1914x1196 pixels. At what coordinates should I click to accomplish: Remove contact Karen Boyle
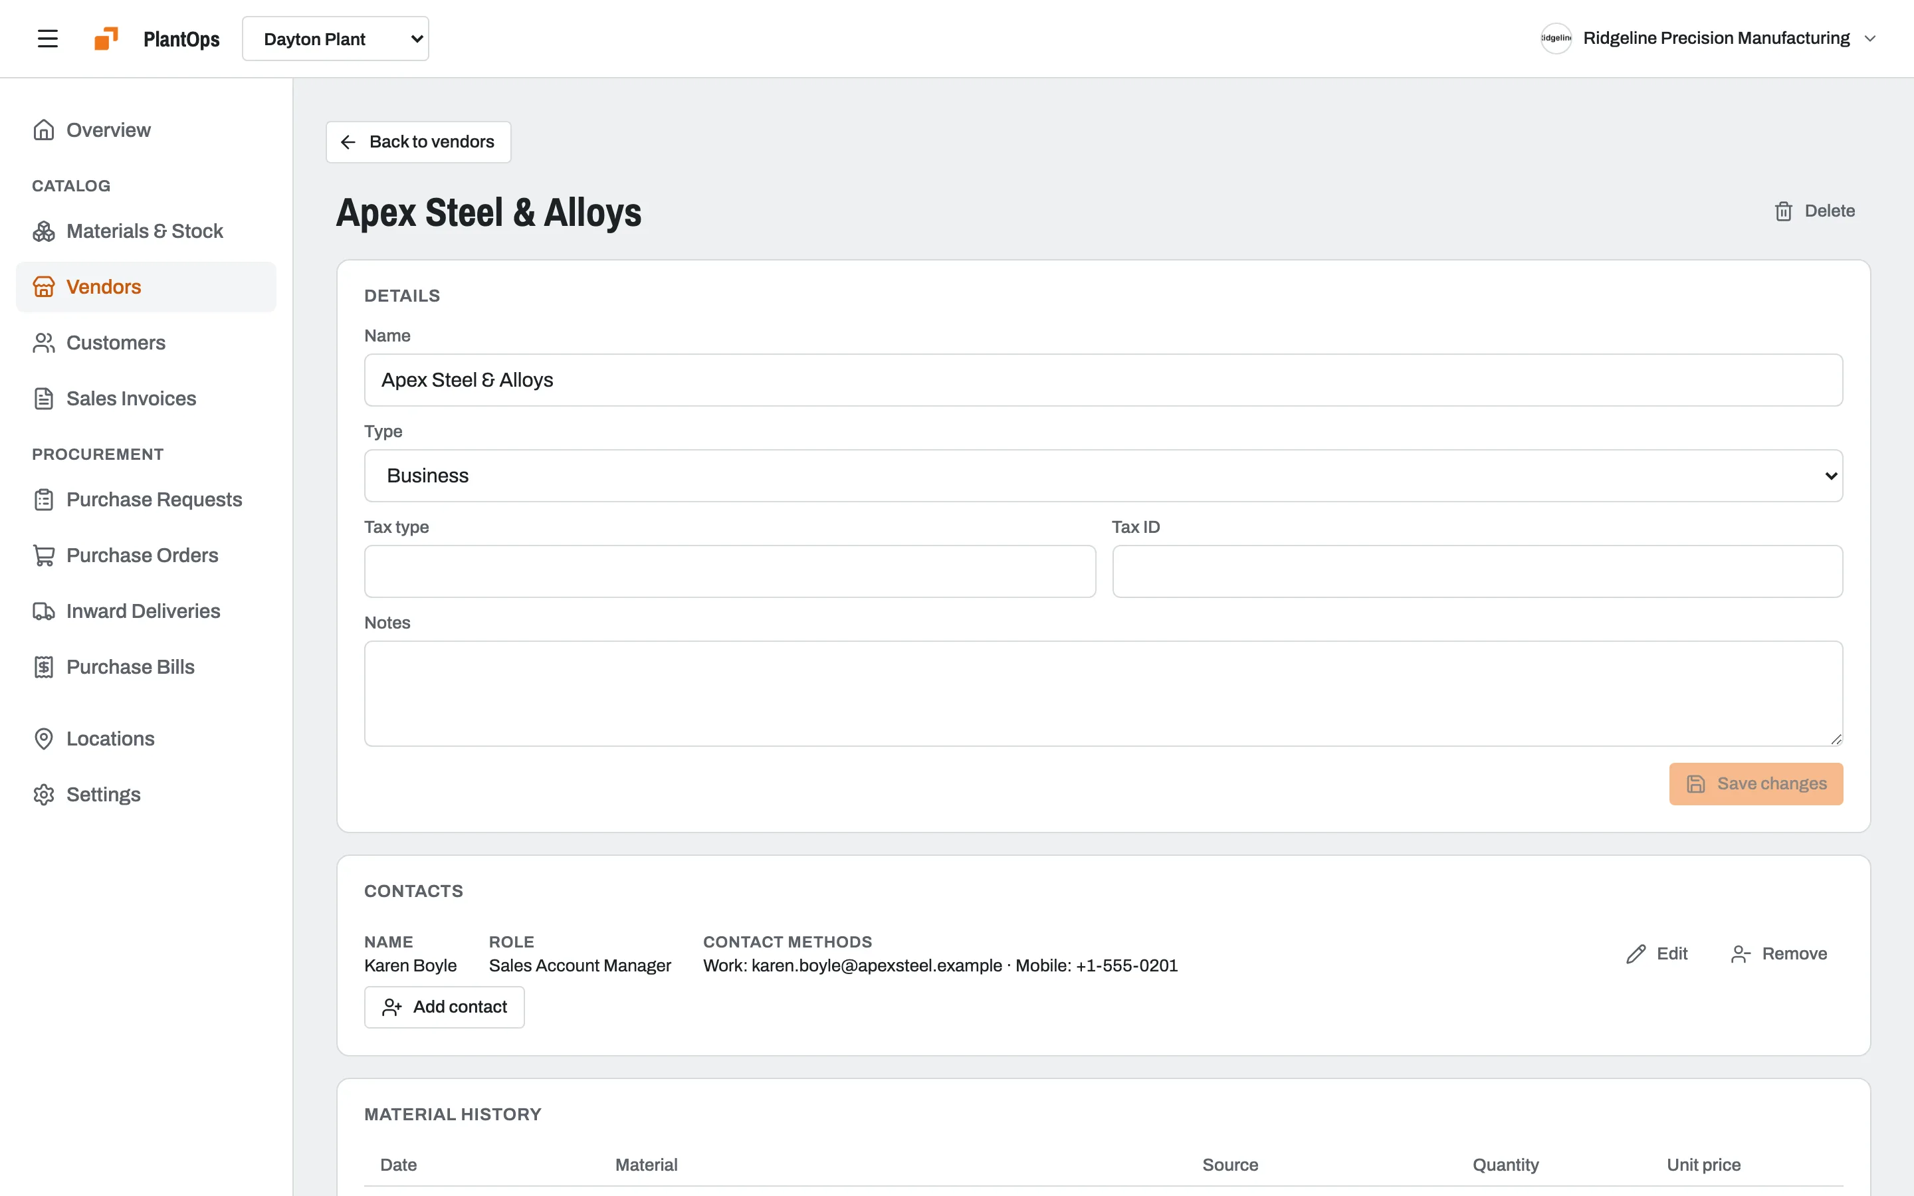pyautogui.click(x=1778, y=954)
